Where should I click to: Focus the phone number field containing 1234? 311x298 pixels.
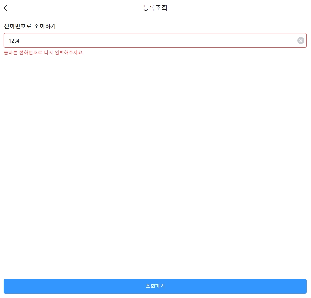click(x=155, y=41)
